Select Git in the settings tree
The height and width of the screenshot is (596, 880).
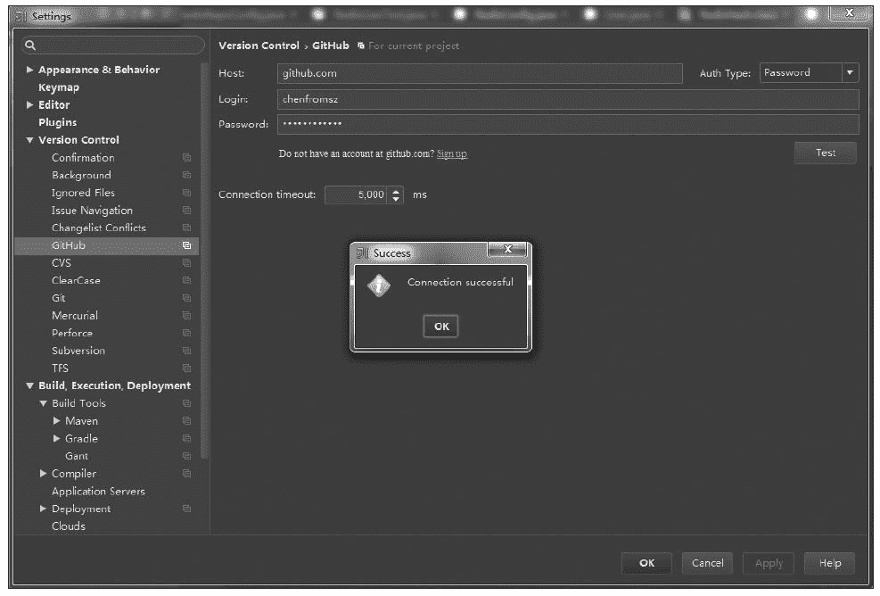[59, 298]
